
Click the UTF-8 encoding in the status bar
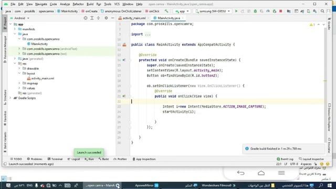(x=294, y=164)
